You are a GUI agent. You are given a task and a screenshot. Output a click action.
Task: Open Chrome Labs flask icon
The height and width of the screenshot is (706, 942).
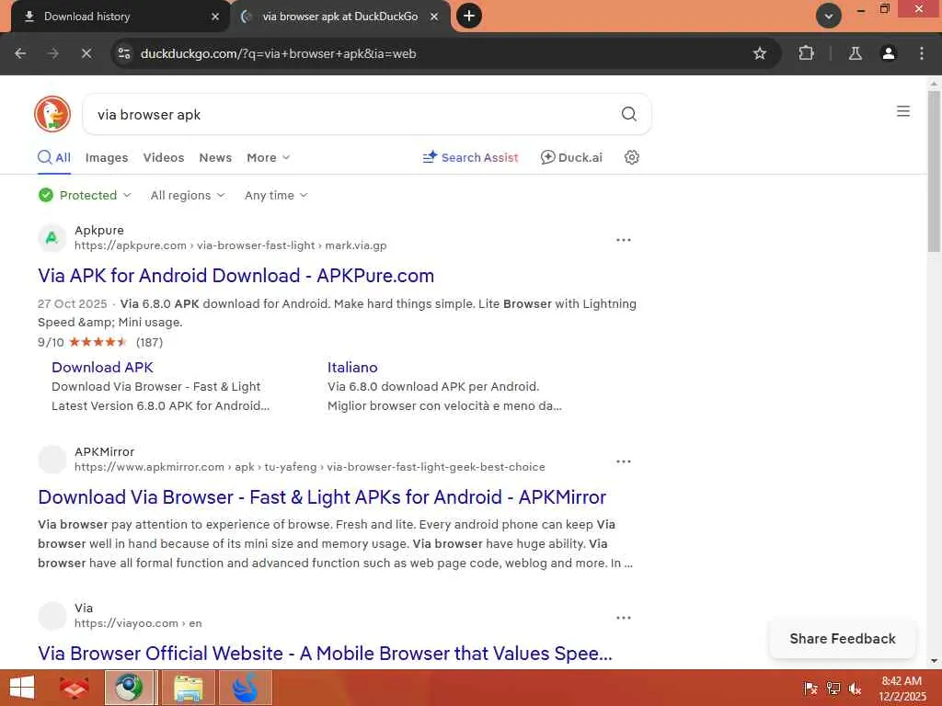point(855,53)
